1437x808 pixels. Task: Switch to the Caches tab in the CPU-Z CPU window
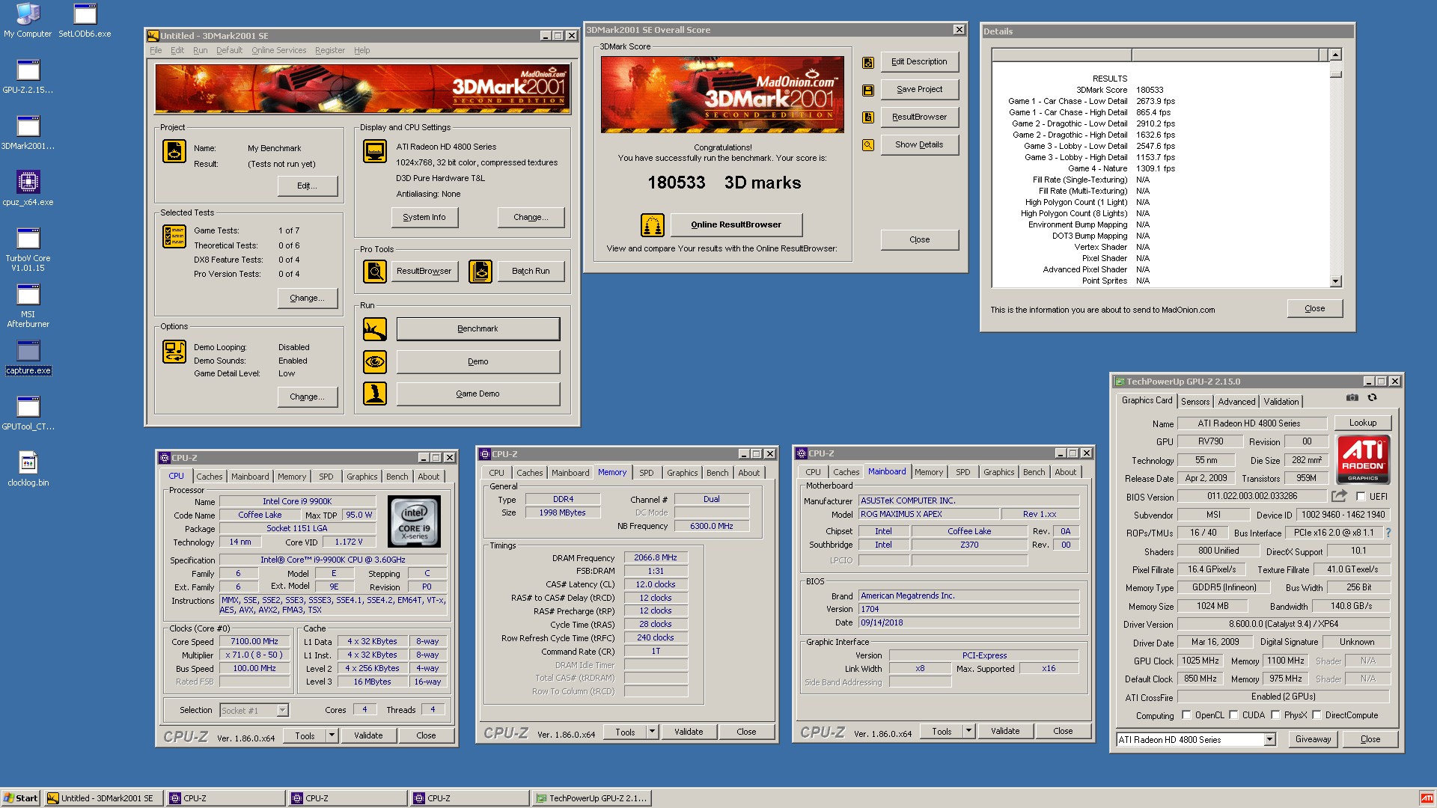210,477
